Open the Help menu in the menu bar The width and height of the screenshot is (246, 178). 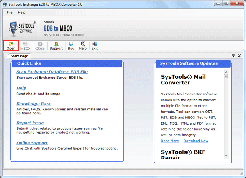21,13
